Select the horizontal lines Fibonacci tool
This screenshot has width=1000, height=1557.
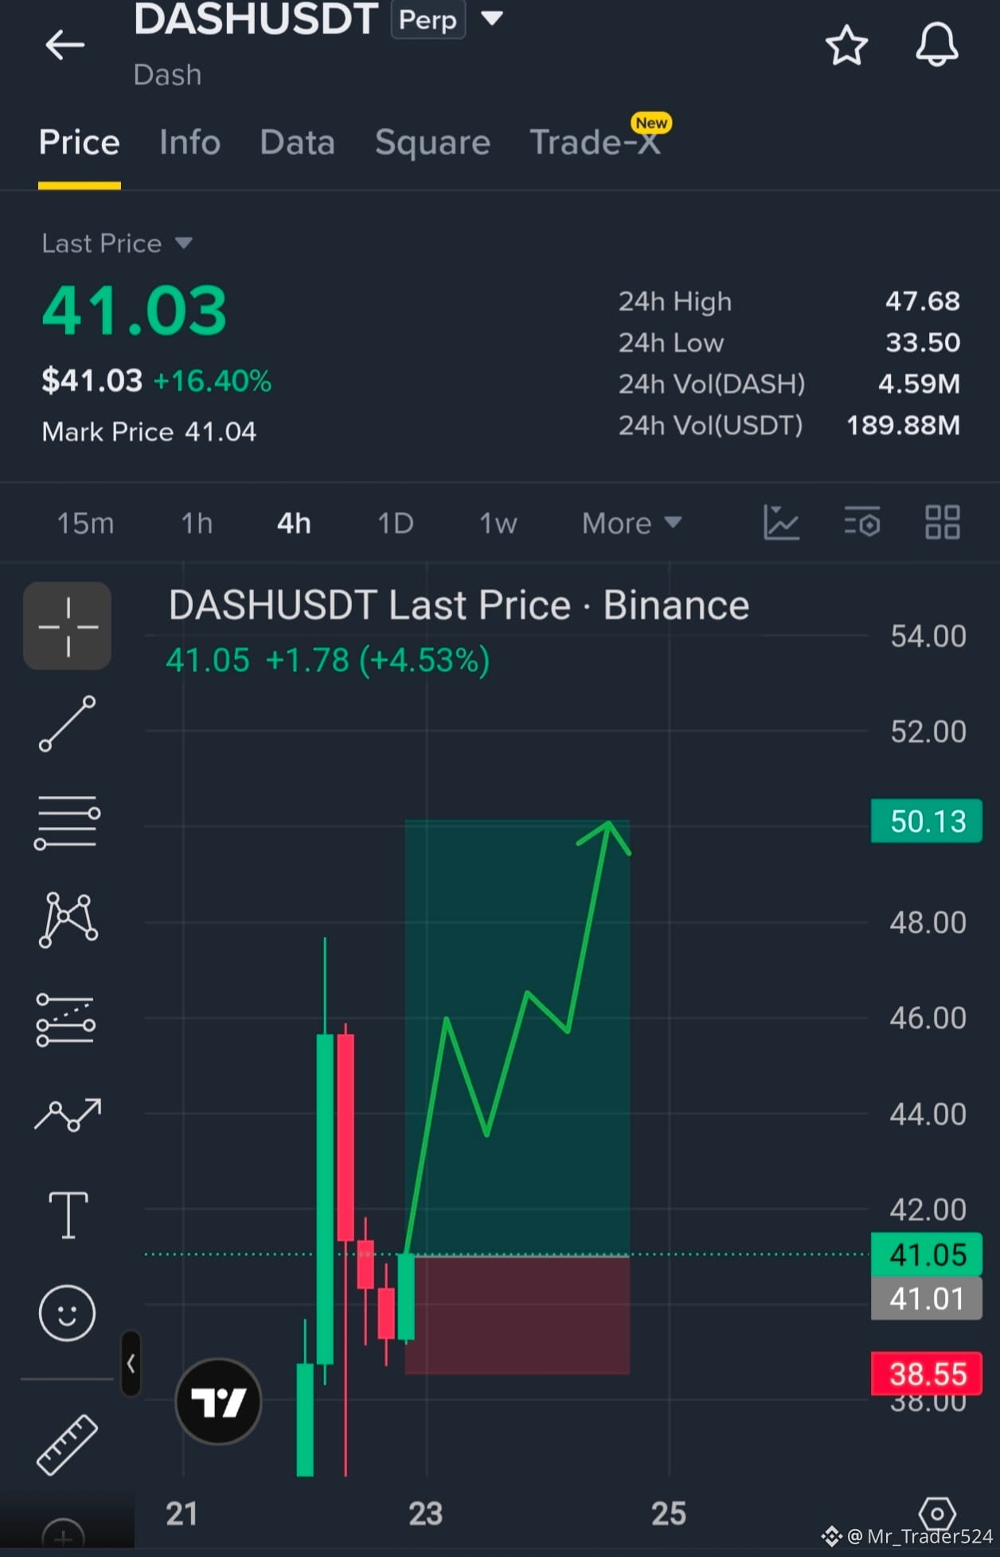(x=68, y=822)
